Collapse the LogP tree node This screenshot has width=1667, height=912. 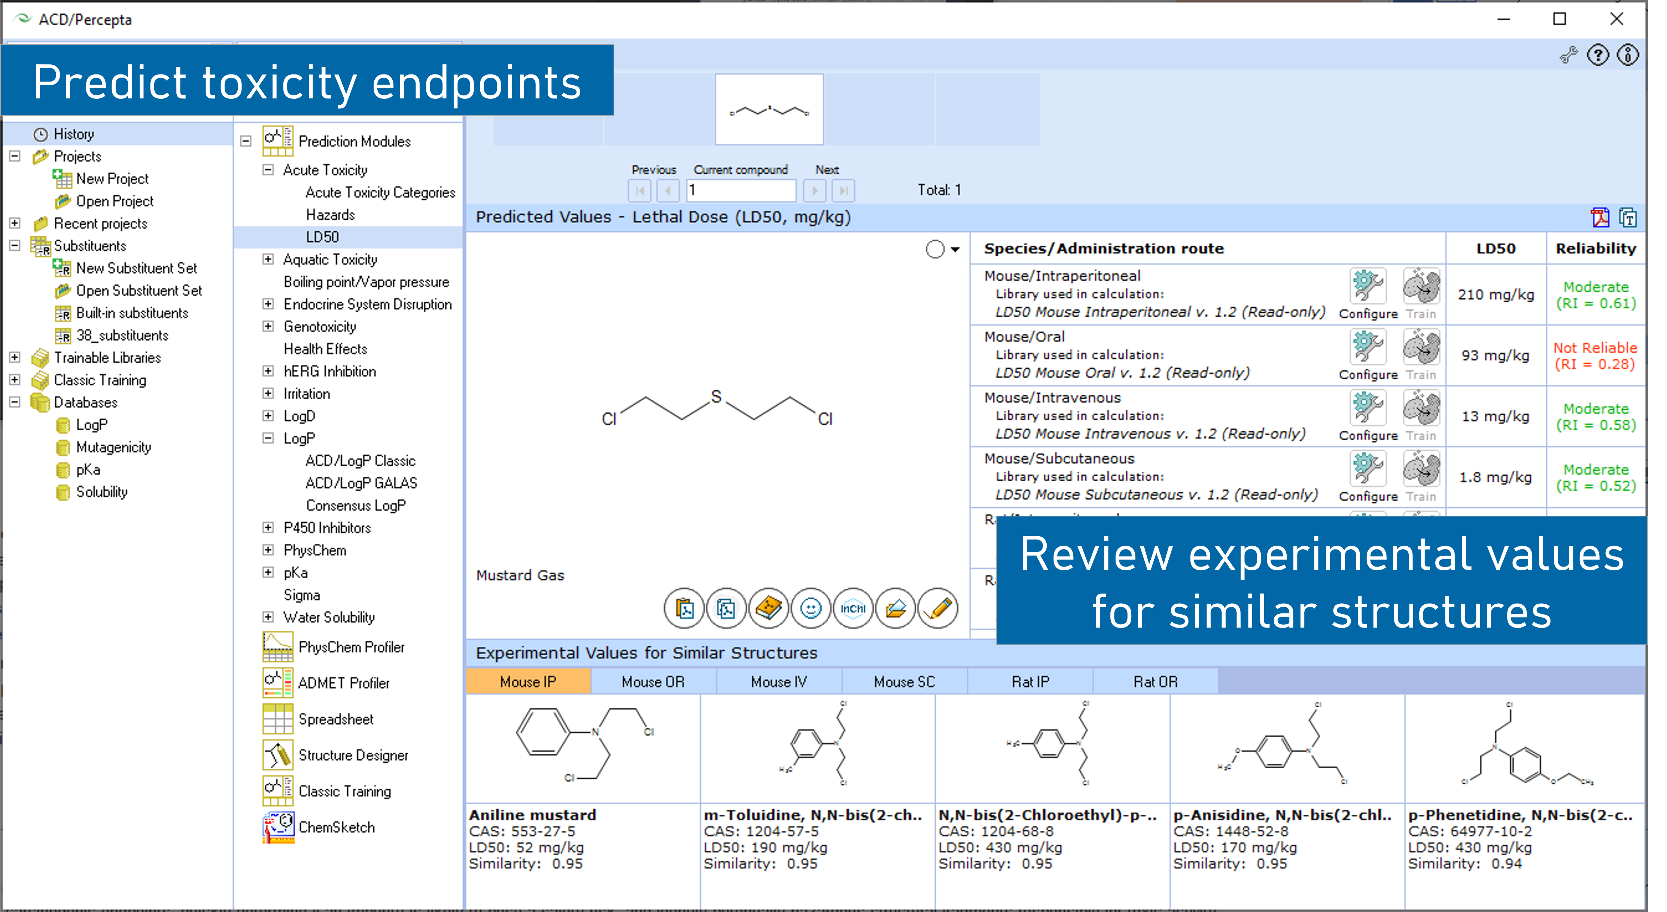coord(268,438)
